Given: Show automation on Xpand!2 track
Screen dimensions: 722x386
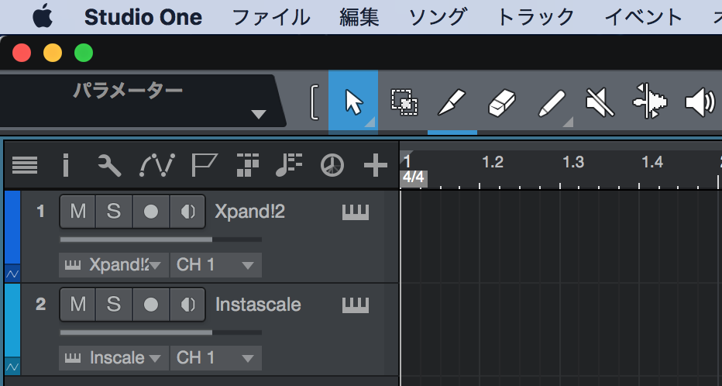Looking at the screenshot, I should [x=12, y=274].
